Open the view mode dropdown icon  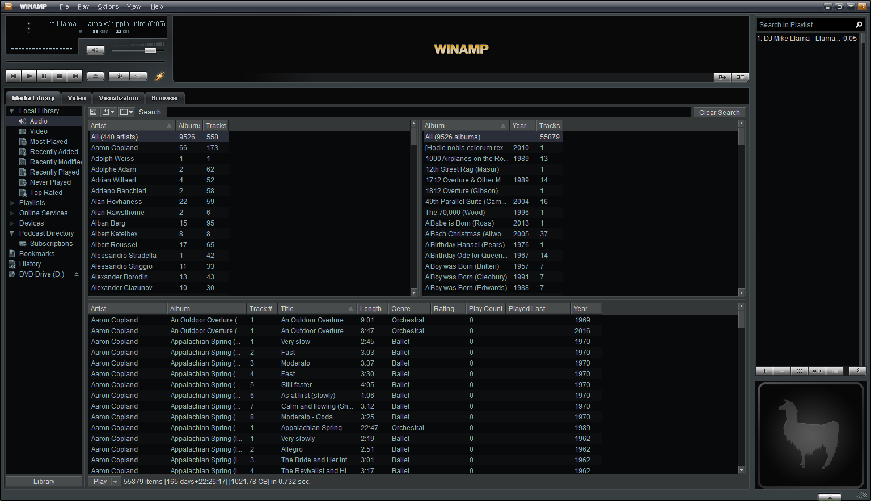coord(108,112)
